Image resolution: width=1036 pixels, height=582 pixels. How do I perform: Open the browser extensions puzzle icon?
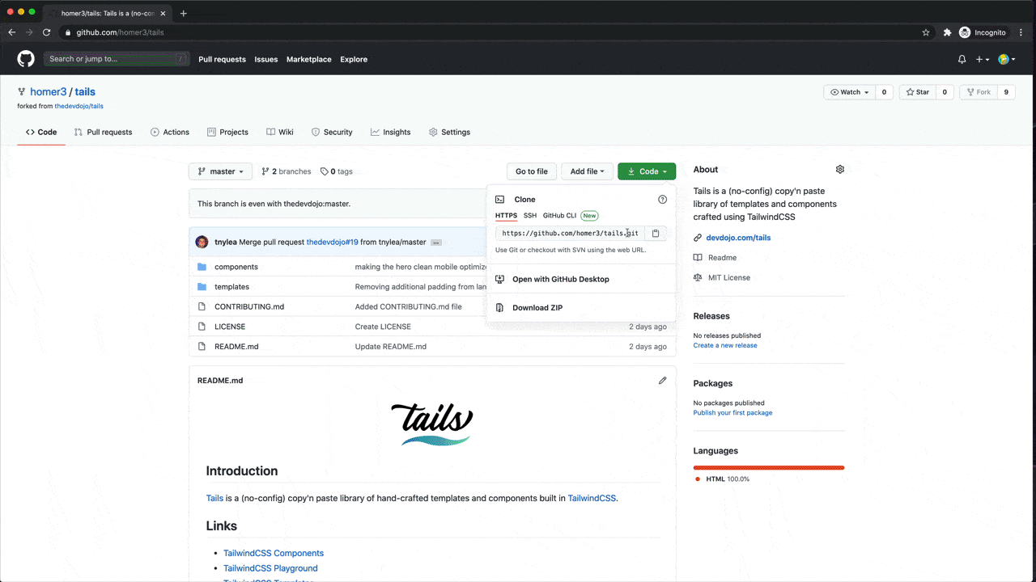coord(947,32)
